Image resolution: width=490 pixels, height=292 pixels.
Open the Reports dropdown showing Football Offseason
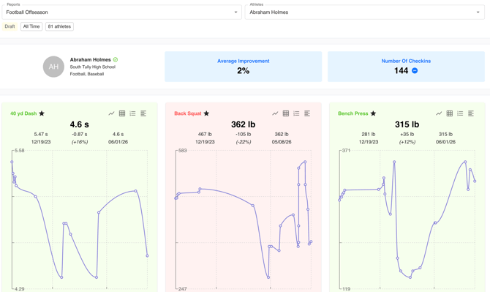click(x=122, y=12)
